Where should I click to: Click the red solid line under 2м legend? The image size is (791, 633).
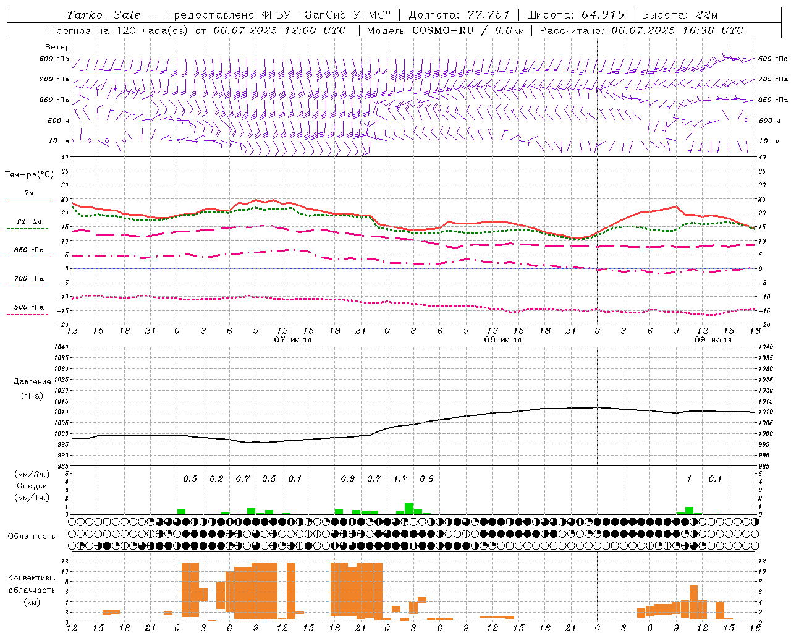point(28,200)
